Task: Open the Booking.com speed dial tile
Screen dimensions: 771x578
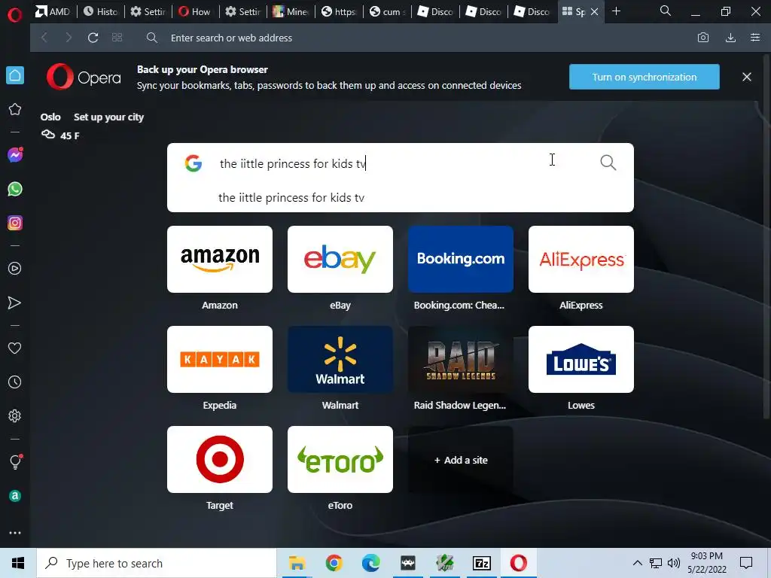Action: [461, 259]
